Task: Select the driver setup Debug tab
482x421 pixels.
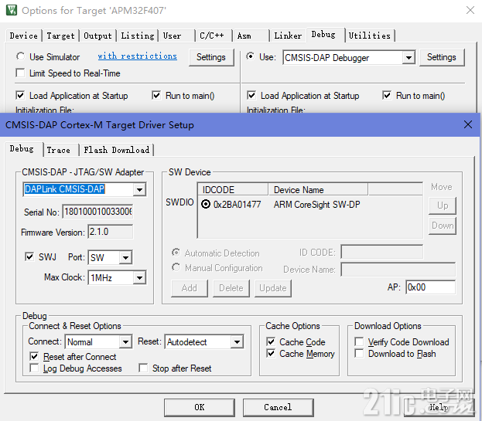Action: 24,149
